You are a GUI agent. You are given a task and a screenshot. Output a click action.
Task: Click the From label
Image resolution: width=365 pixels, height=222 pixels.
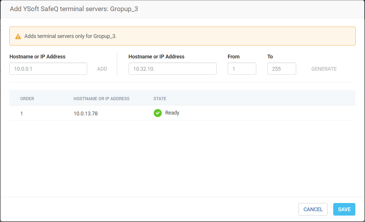pyautogui.click(x=234, y=57)
